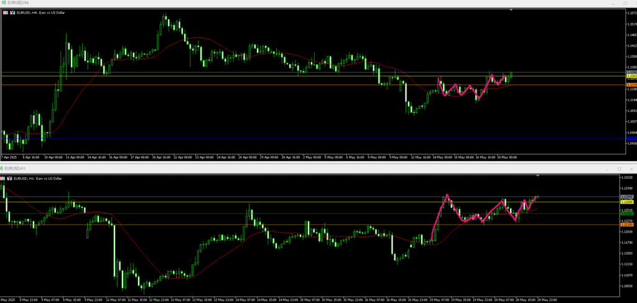637x303 pixels.
Task: Click the EURUSD,H4 window title bar icon
Action: pos(3,3)
